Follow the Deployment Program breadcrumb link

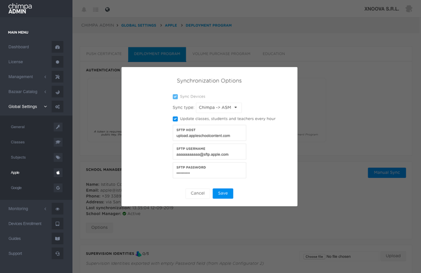(208, 25)
